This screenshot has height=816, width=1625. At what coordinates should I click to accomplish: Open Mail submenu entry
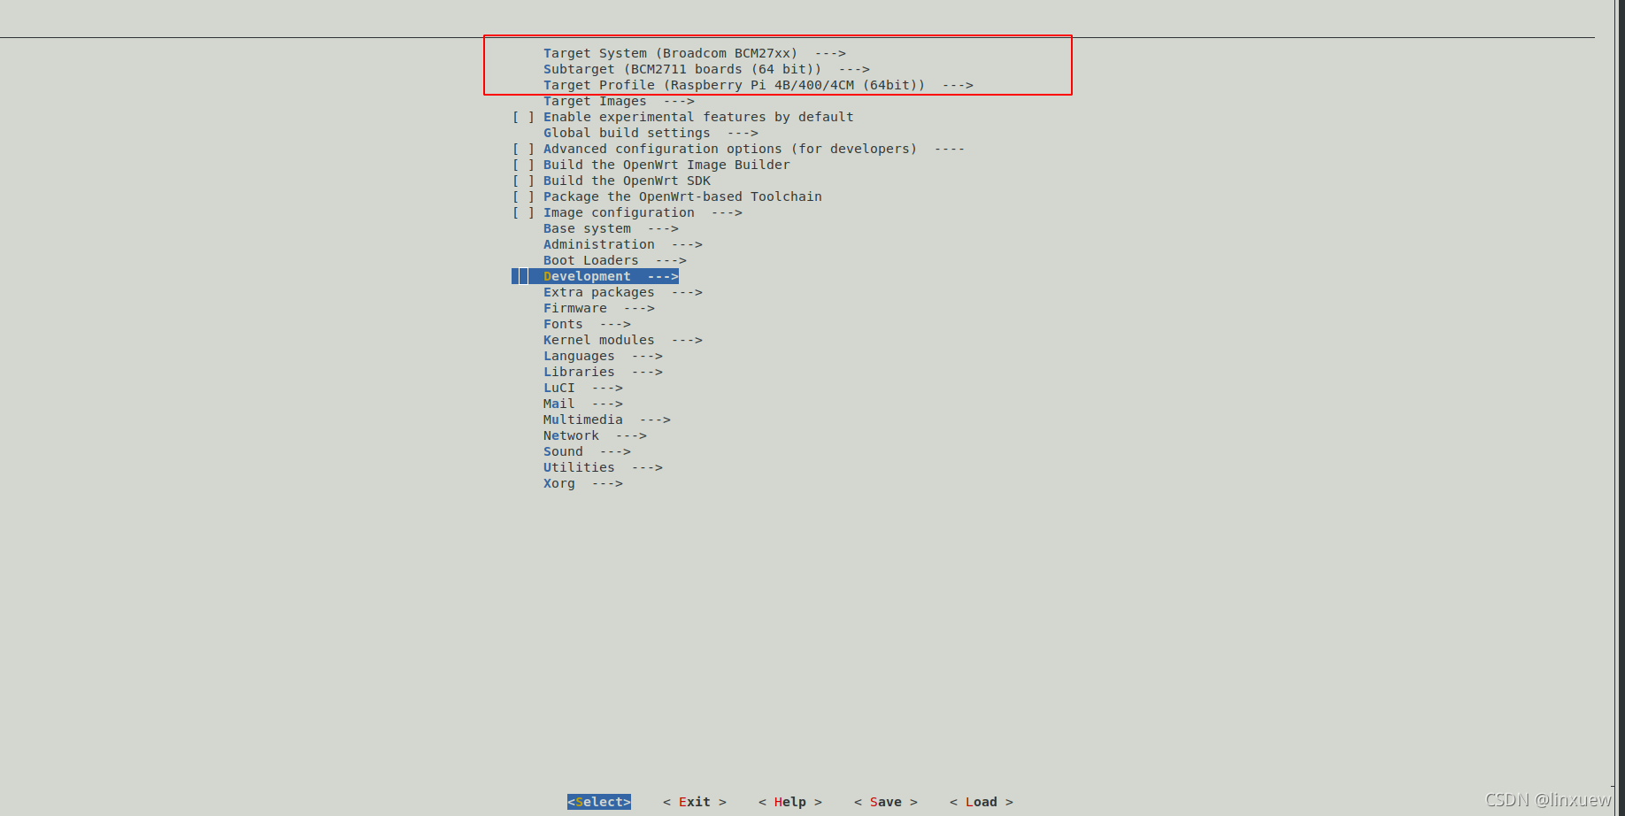coord(582,404)
